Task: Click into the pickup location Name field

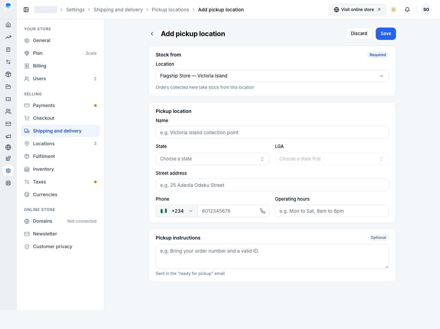Action: coord(272,132)
